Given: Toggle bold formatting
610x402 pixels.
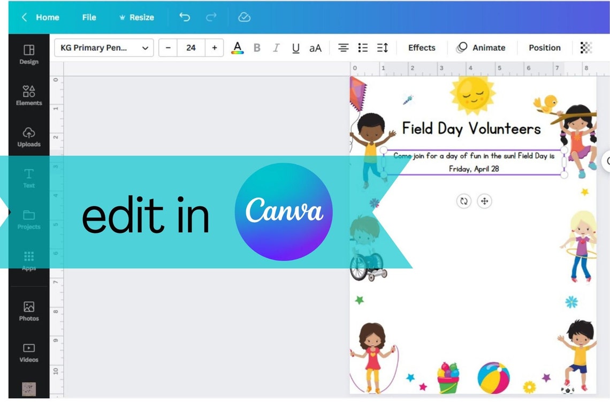Looking at the screenshot, I should click(x=257, y=48).
